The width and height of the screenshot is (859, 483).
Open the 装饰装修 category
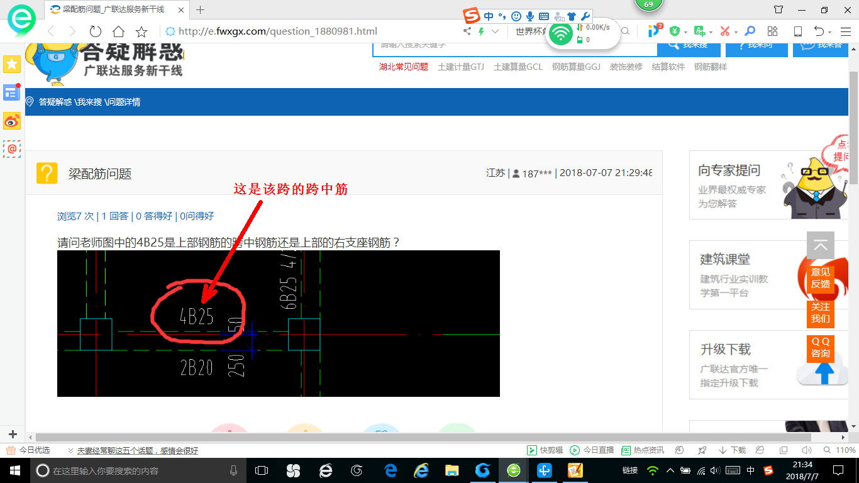pos(626,67)
